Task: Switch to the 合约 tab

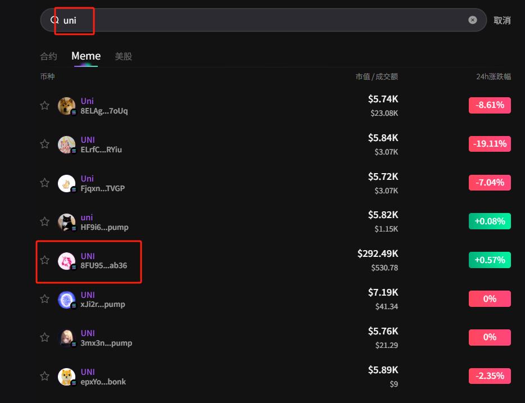Action: [x=48, y=56]
